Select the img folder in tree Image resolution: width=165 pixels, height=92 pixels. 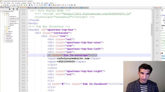click(9, 28)
